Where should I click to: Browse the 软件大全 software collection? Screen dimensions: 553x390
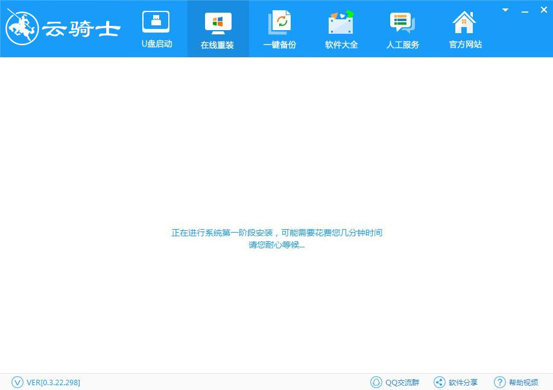pyautogui.click(x=341, y=28)
